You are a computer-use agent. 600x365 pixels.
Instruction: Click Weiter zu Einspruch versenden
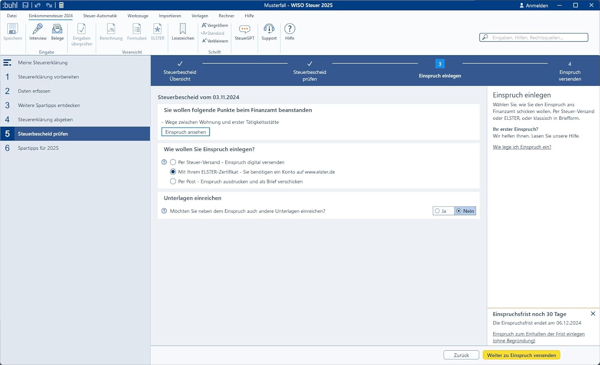pyautogui.click(x=522, y=355)
